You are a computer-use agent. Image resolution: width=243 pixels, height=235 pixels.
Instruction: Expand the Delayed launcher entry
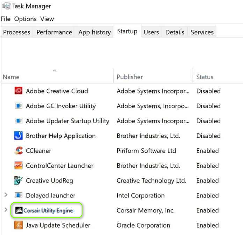point(5,195)
